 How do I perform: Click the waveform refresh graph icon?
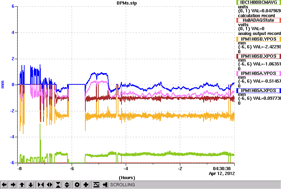96,184
